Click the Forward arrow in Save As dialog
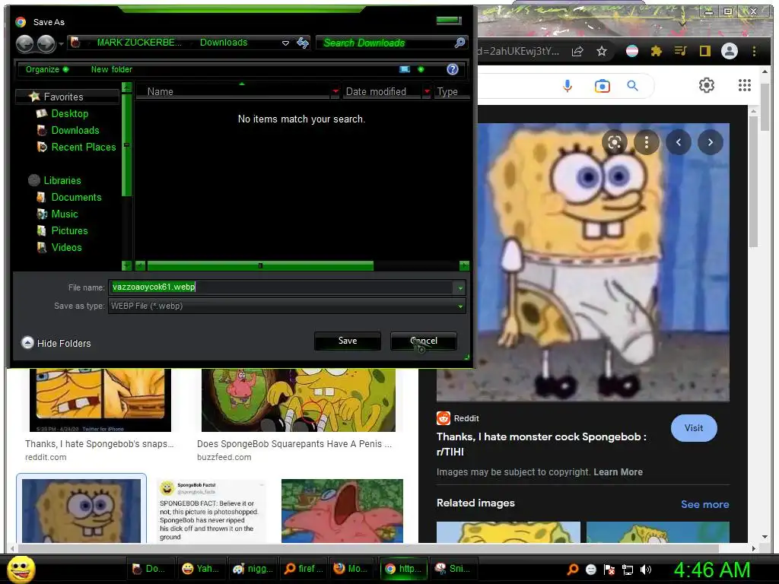 point(46,43)
